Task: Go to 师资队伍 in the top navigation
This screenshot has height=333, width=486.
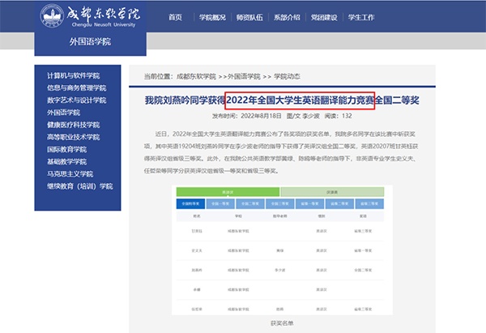Action: pyautogui.click(x=249, y=17)
